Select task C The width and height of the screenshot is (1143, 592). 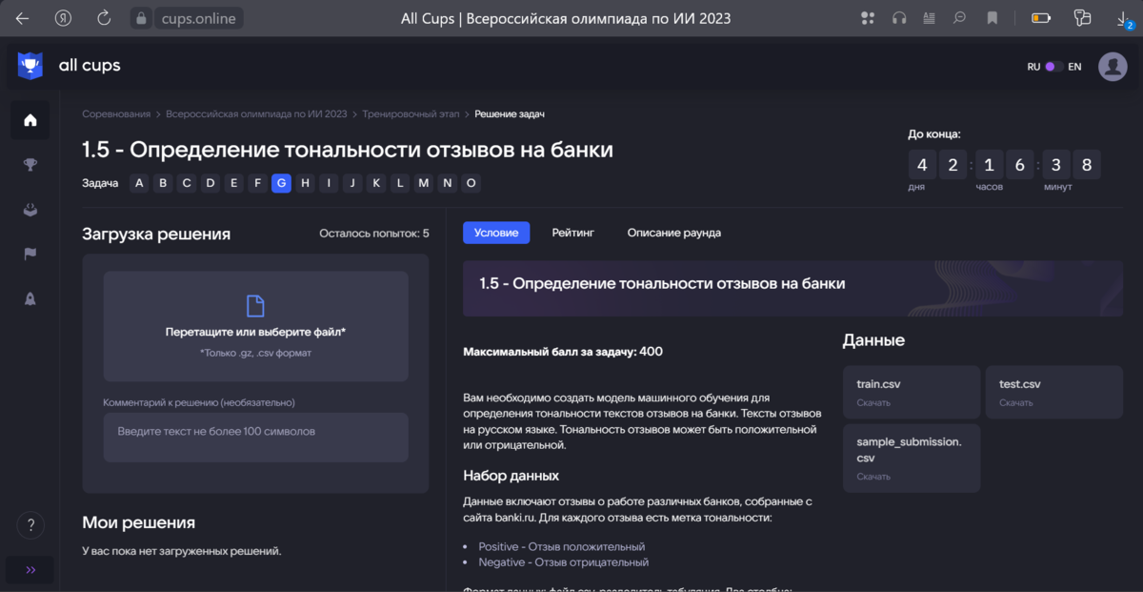click(x=187, y=183)
